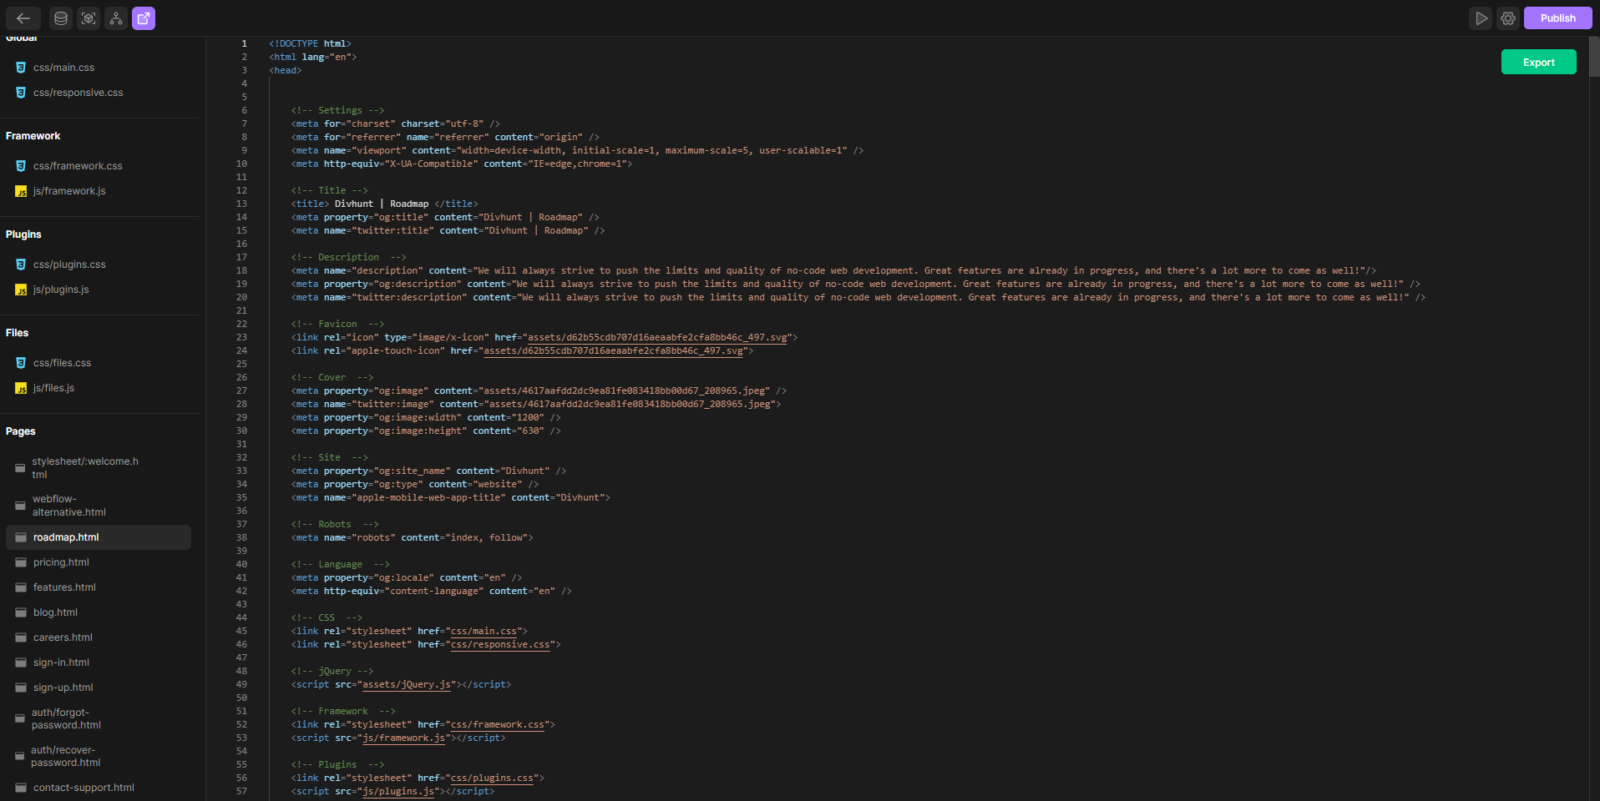Open the blog.html page
Viewport: 1600px width, 801px height.
pos(55,612)
